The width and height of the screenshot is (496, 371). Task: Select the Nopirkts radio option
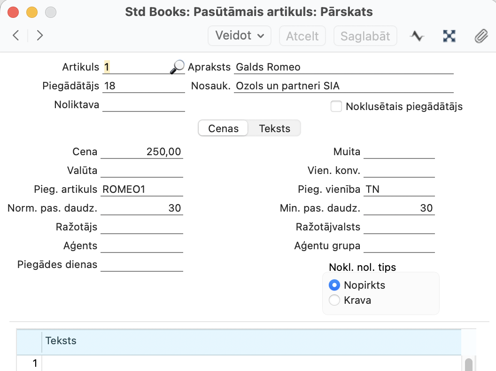(x=334, y=285)
